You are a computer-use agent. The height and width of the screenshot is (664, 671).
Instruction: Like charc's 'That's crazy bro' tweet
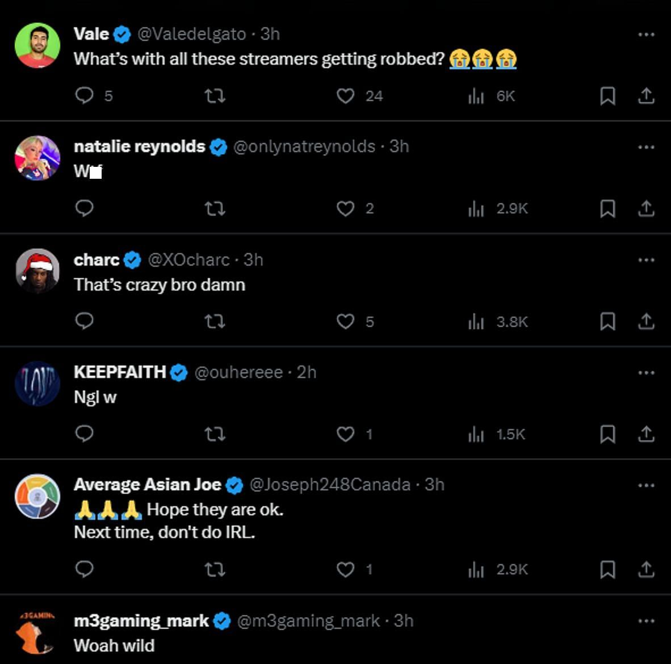346,322
